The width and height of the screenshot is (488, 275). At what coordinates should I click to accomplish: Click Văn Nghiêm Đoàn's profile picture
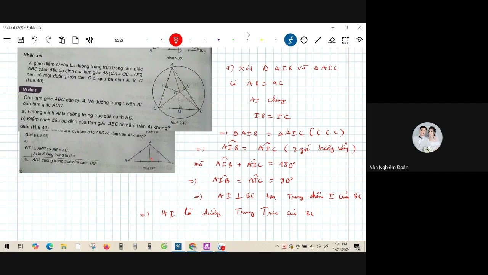pos(427,137)
